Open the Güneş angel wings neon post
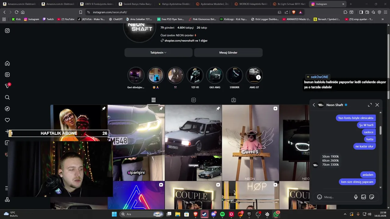390x219 pixels. 250,143
